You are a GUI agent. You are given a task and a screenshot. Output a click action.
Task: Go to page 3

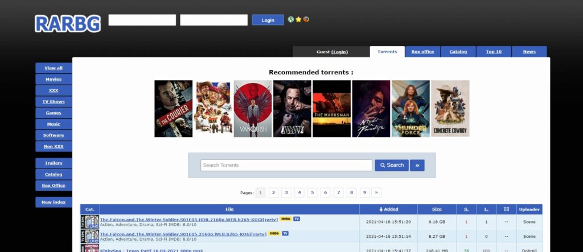[286, 193]
